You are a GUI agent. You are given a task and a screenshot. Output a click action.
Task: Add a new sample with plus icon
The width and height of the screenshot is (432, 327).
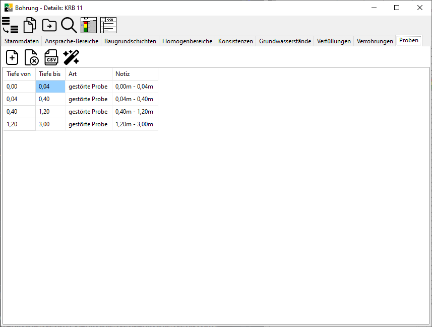point(12,57)
